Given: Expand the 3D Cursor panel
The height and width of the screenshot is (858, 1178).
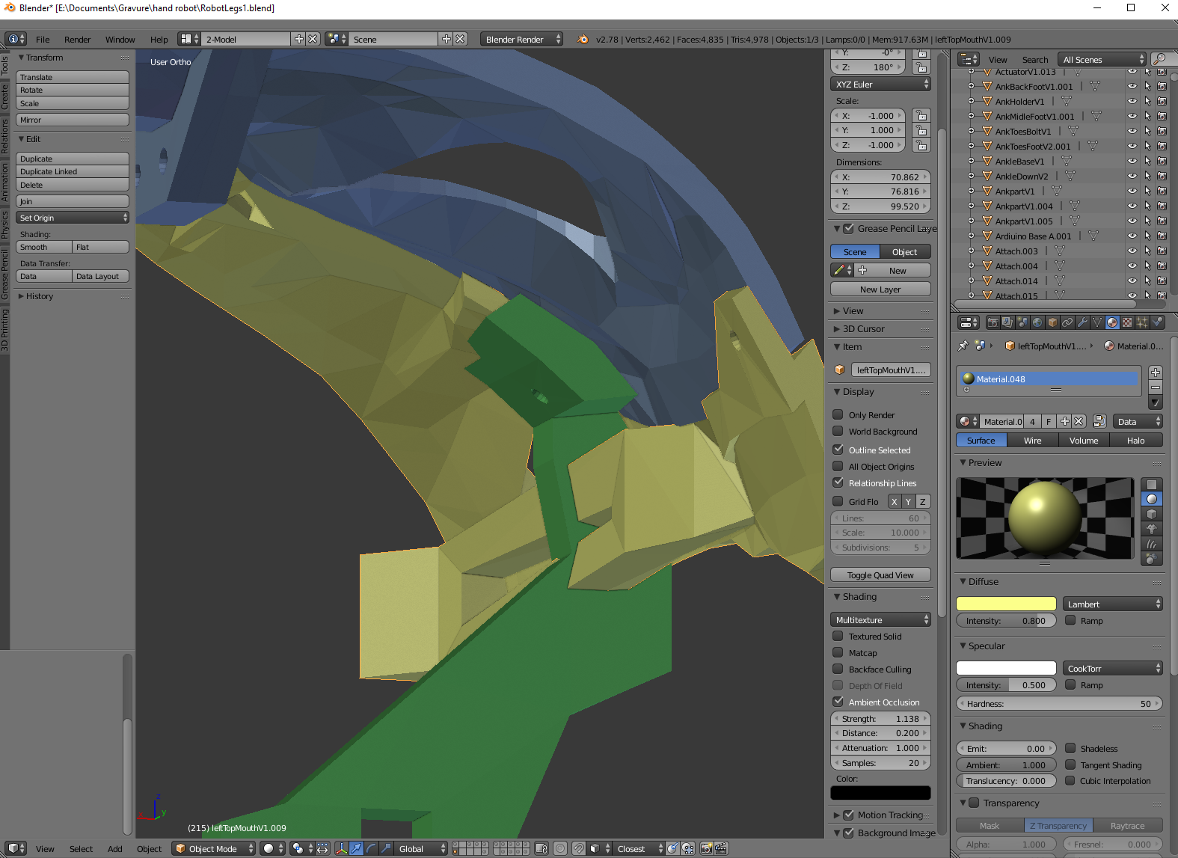Looking at the screenshot, I should tap(863, 329).
